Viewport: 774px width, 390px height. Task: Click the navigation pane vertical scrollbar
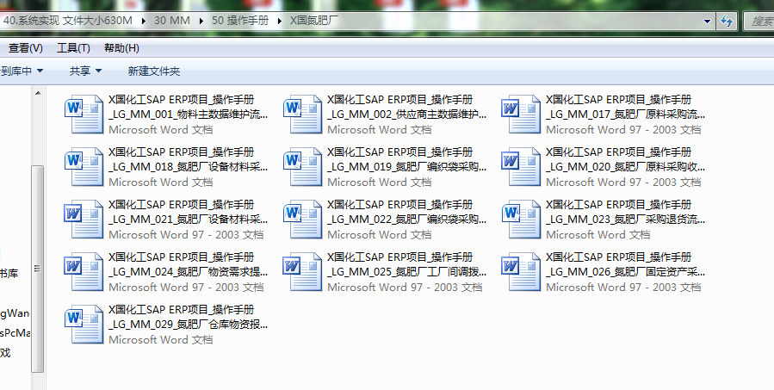(x=37, y=258)
